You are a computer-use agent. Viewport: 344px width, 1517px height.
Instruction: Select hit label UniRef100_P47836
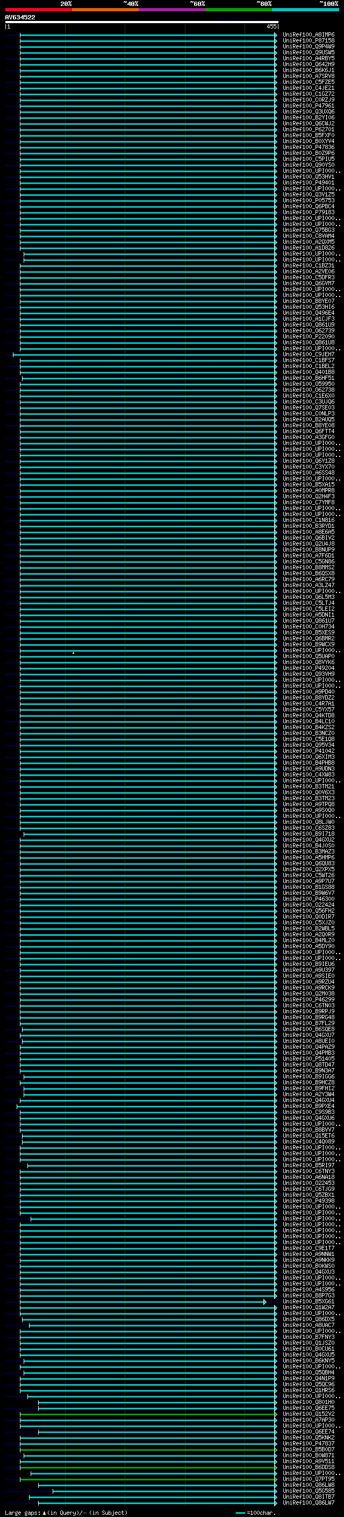[x=308, y=147]
